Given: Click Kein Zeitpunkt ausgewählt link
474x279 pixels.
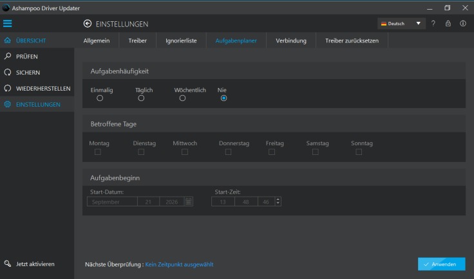Looking at the screenshot, I should pos(179,264).
